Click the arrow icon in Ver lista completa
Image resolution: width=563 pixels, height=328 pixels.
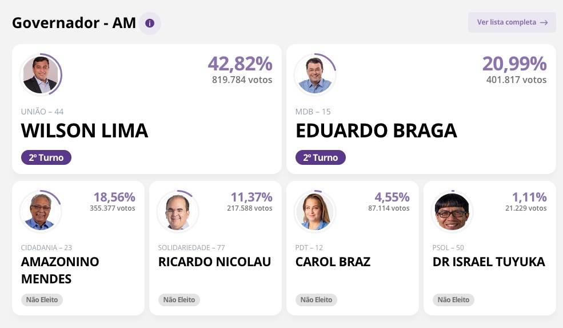544,22
